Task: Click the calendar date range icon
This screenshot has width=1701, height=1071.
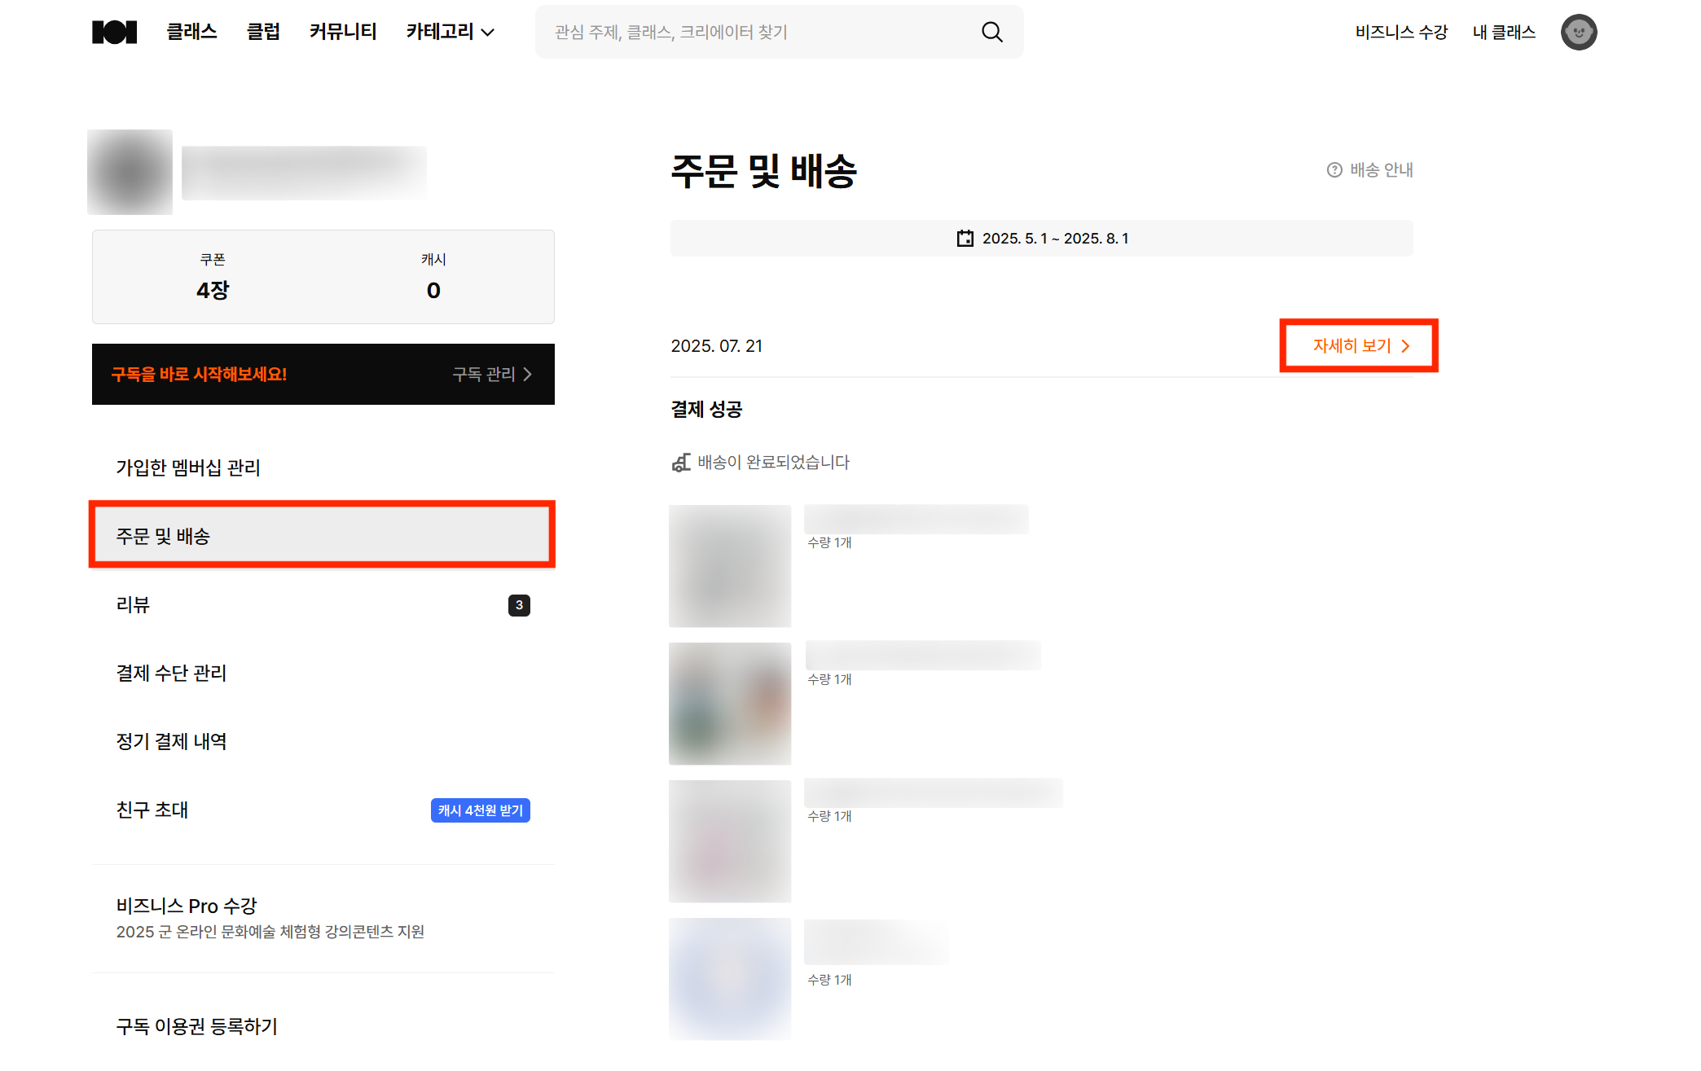Action: pyautogui.click(x=965, y=239)
